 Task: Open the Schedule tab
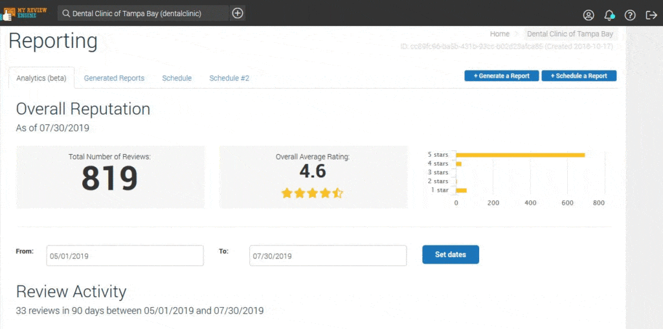pos(177,78)
